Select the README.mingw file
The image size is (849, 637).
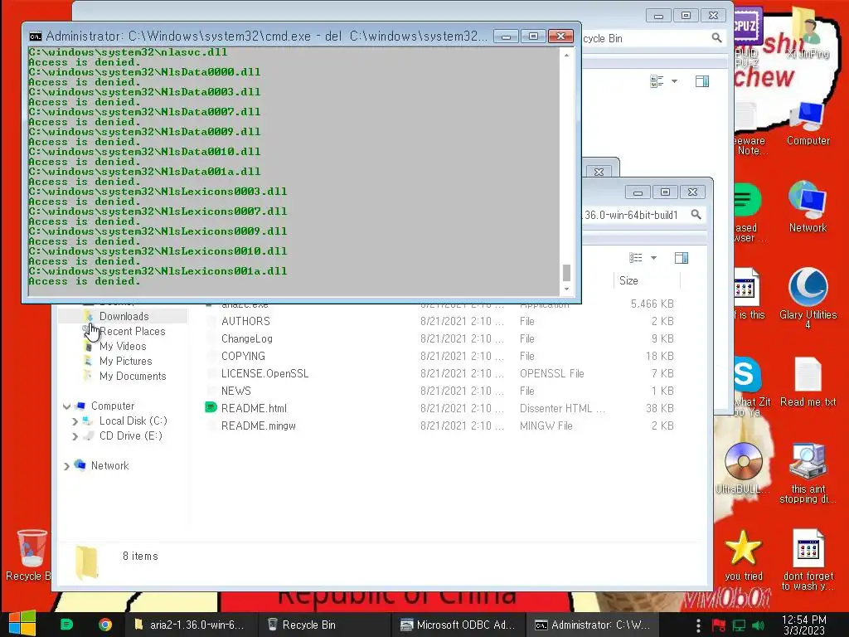(x=259, y=425)
